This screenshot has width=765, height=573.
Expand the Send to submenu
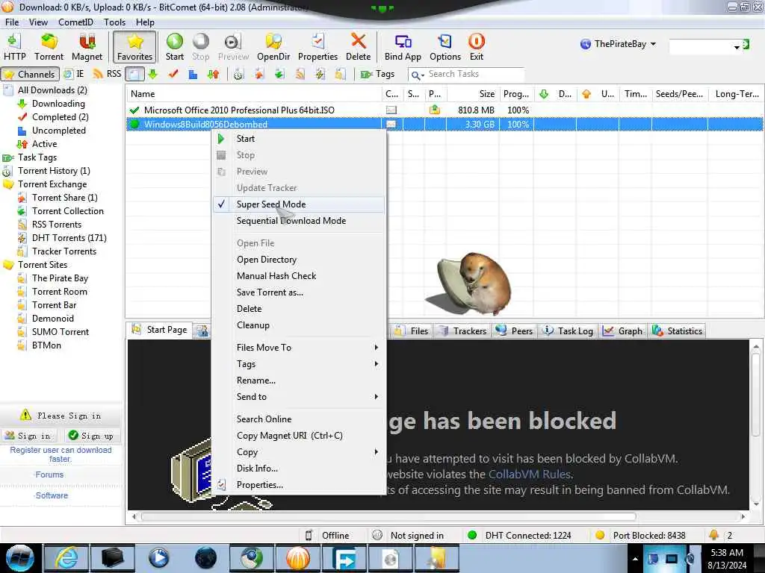click(x=299, y=397)
